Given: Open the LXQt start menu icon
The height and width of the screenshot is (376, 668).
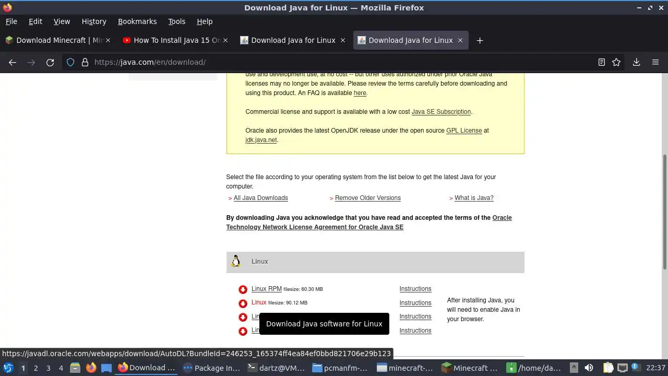Looking at the screenshot, I should (8, 368).
